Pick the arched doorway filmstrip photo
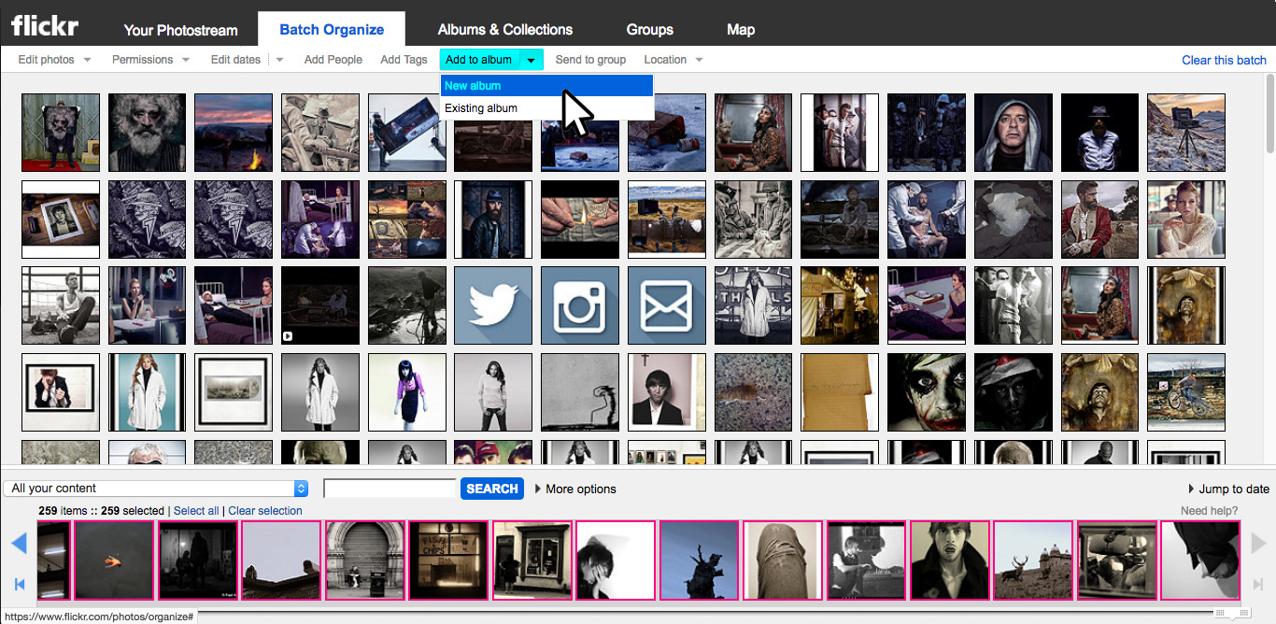Viewport: 1276px width, 624px height. pos(365,560)
